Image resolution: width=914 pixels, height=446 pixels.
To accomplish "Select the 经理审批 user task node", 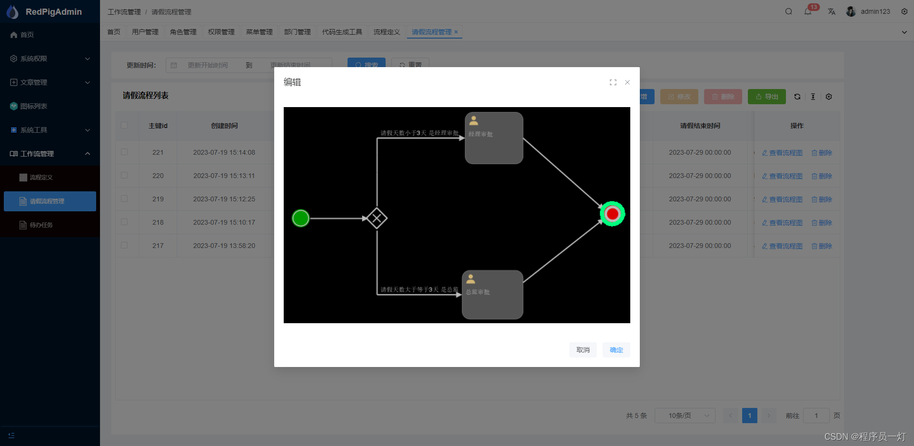I will 494,138.
